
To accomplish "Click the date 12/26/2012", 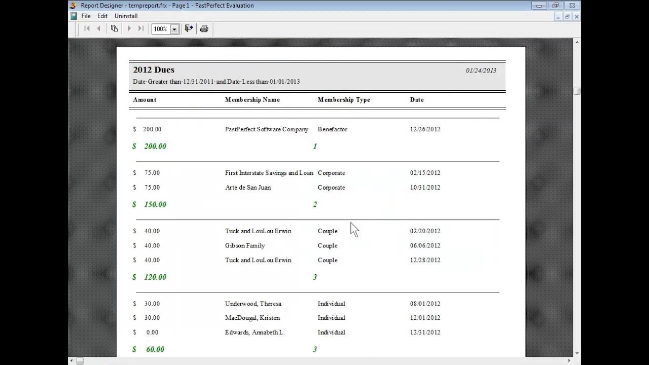I will tap(425, 129).
